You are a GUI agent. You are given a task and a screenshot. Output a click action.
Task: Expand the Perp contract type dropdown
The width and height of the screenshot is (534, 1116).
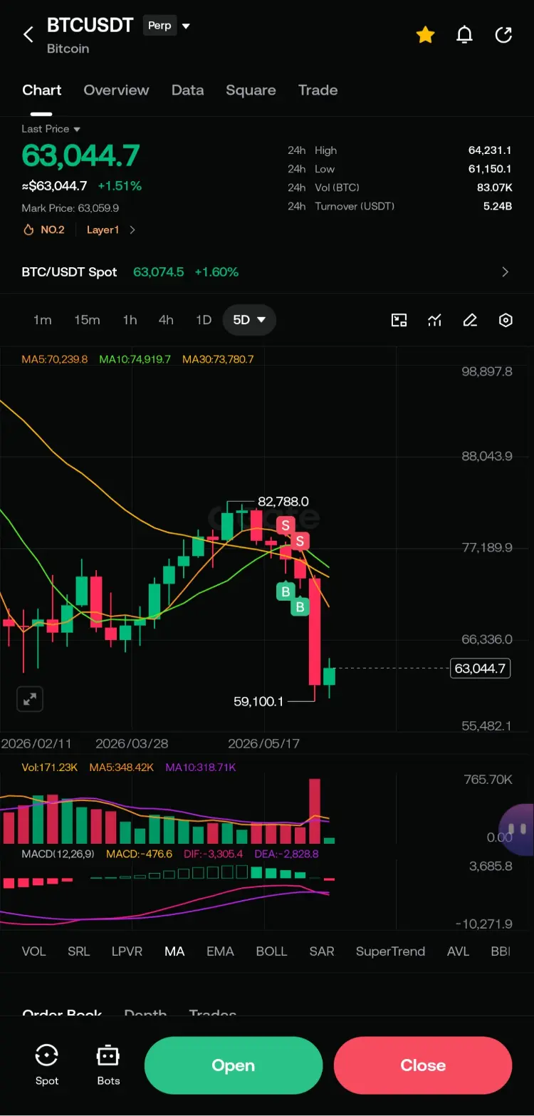tap(168, 26)
